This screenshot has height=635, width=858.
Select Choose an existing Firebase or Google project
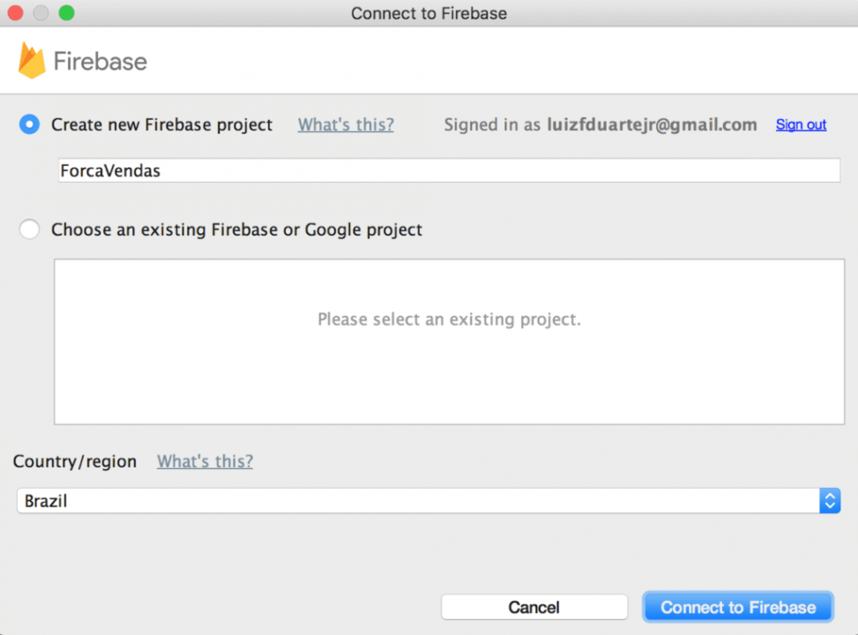coord(30,228)
